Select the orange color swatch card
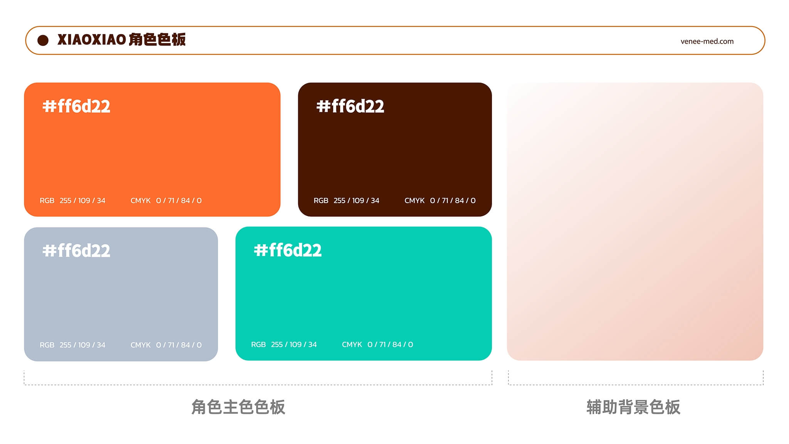The image size is (789, 444). [152, 150]
